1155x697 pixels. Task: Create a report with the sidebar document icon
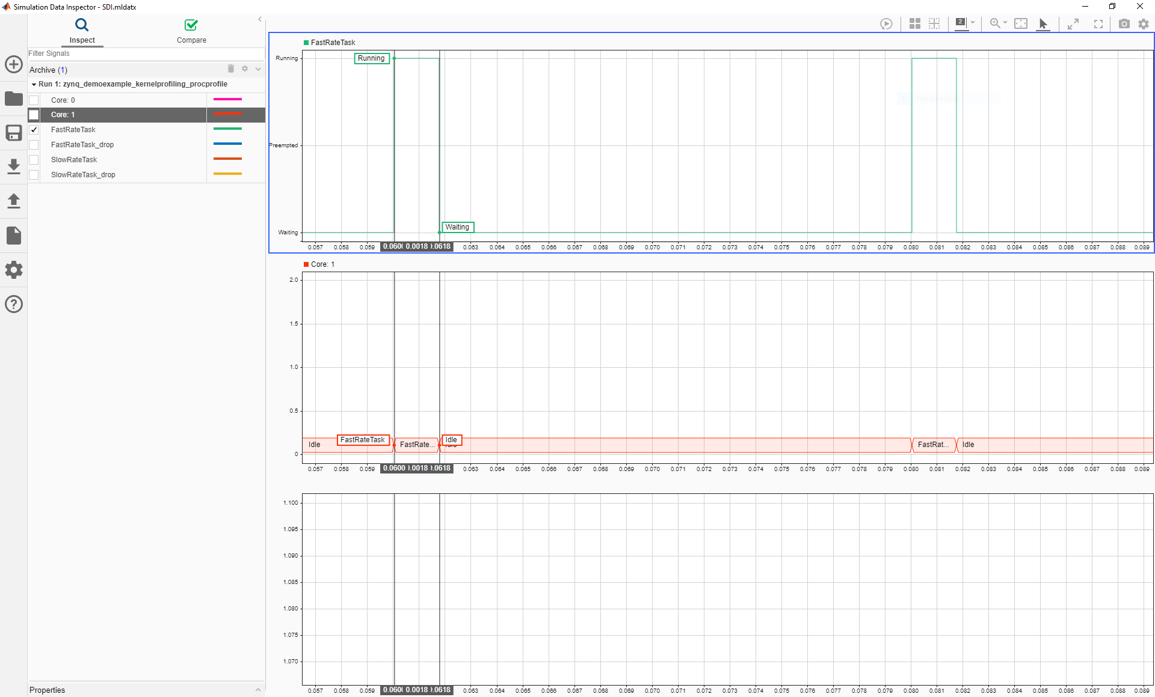click(x=14, y=236)
